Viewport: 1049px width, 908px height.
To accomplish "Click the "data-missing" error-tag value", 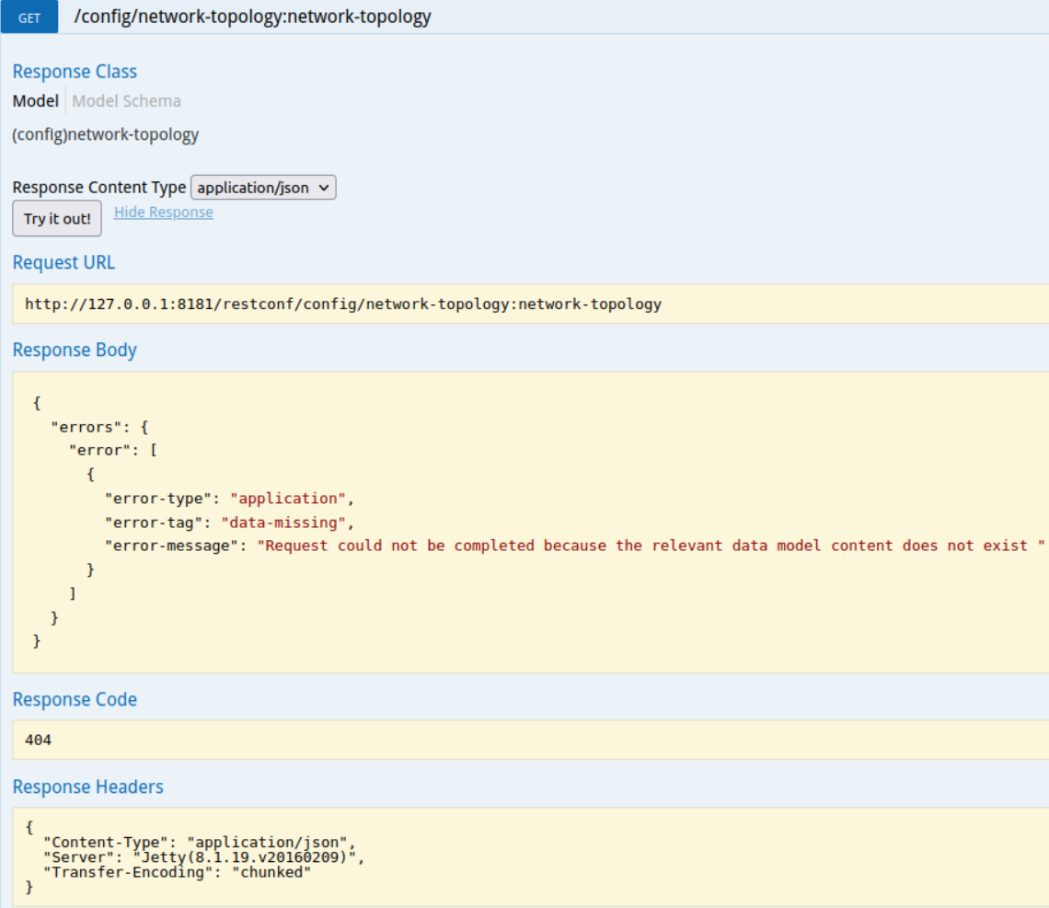I will pyautogui.click(x=287, y=523).
